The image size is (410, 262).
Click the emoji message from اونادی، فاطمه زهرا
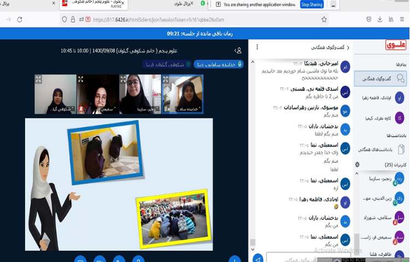(336, 206)
